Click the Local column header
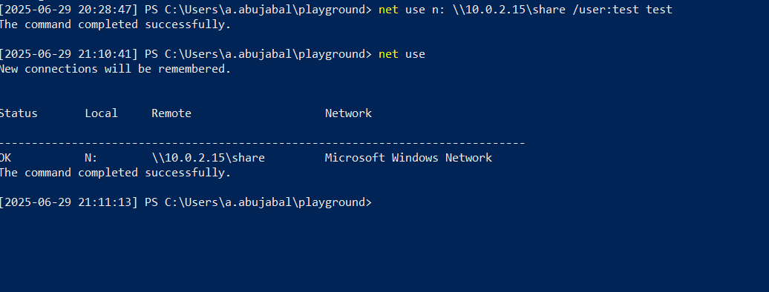 (102, 113)
